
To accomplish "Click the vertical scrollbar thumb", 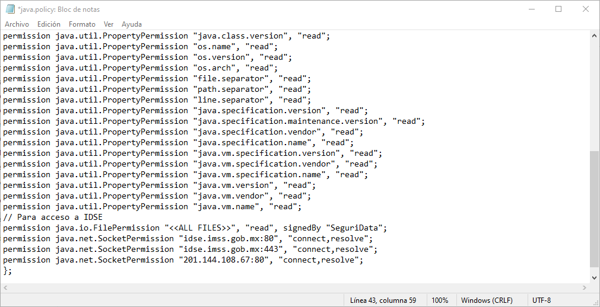I will [594, 209].
